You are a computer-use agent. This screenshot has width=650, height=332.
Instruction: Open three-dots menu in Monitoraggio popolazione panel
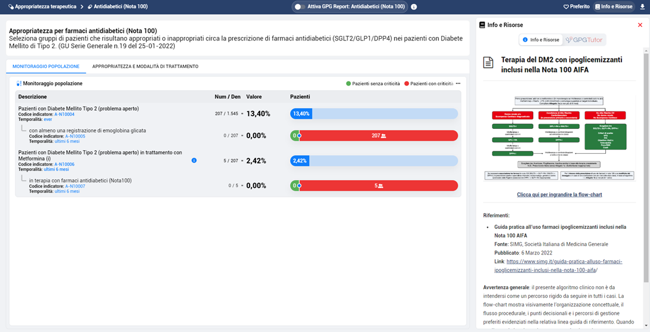[458, 83]
